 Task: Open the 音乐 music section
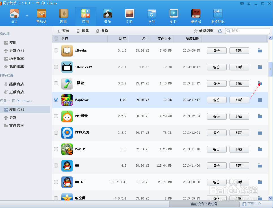pos(108,16)
